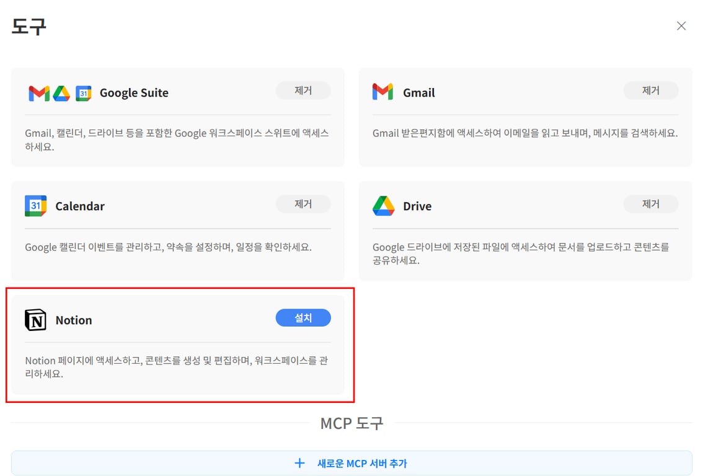
Task: Remove Calendar via its 제거 button
Action: 303,204
